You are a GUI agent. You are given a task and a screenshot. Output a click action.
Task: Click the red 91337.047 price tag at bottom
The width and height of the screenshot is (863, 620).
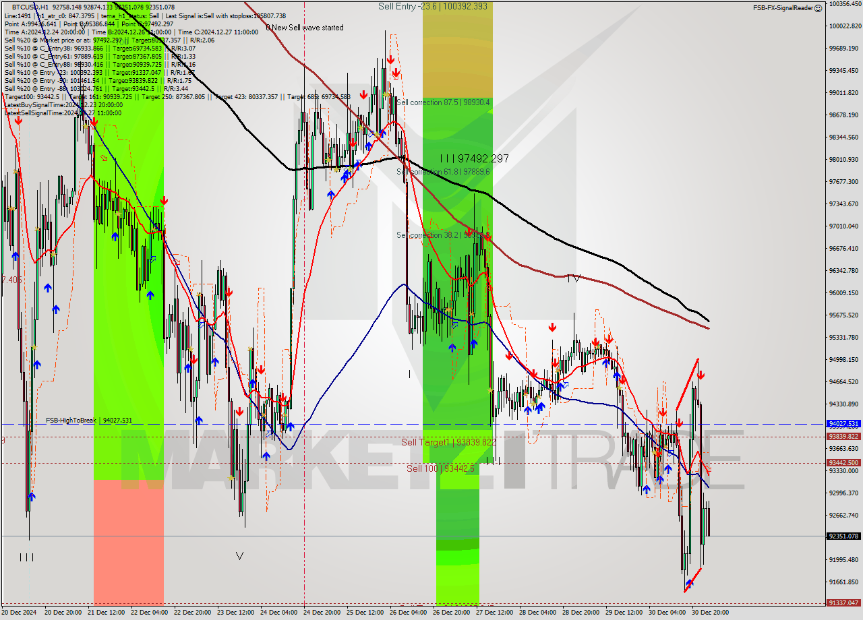tap(843, 602)
